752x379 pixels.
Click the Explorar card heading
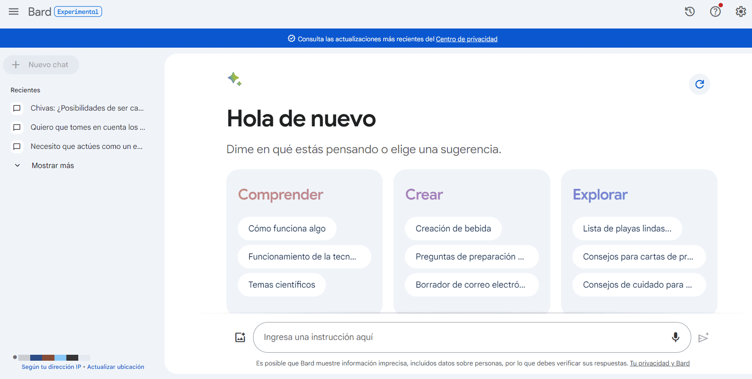(x=600, y=195)
